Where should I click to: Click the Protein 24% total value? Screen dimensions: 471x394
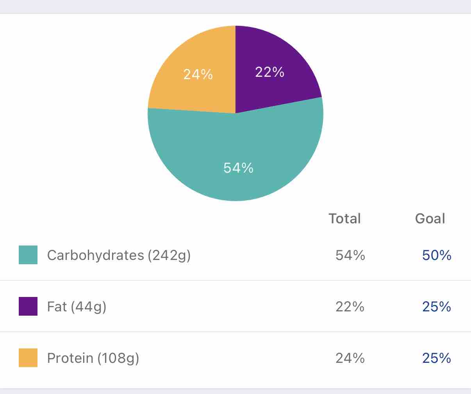(350, 358)
